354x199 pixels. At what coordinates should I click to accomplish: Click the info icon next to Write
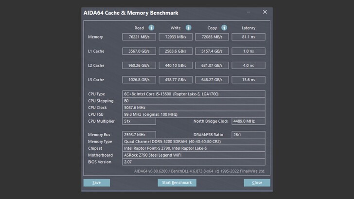pos(189,28)
